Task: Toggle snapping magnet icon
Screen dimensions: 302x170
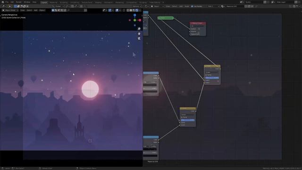Action: 73,6
